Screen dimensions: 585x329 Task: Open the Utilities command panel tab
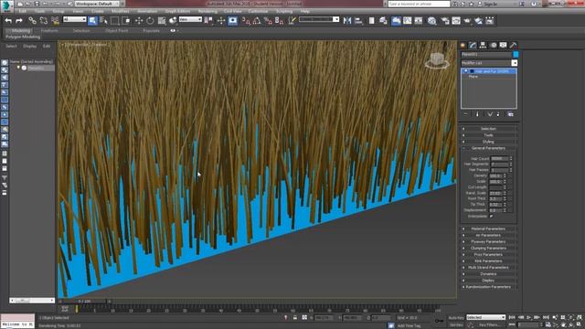[514, 45]
